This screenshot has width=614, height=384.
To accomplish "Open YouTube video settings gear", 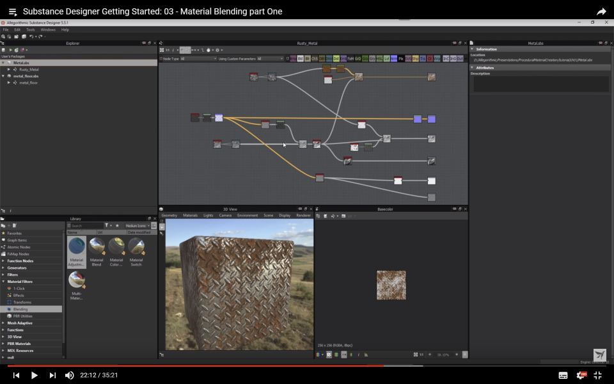I will (x=581, y=375).
